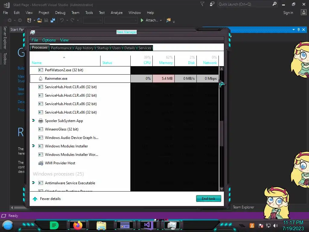
Task: Click the Spooler SubSystem printer icon
Action: click(41, 121)
